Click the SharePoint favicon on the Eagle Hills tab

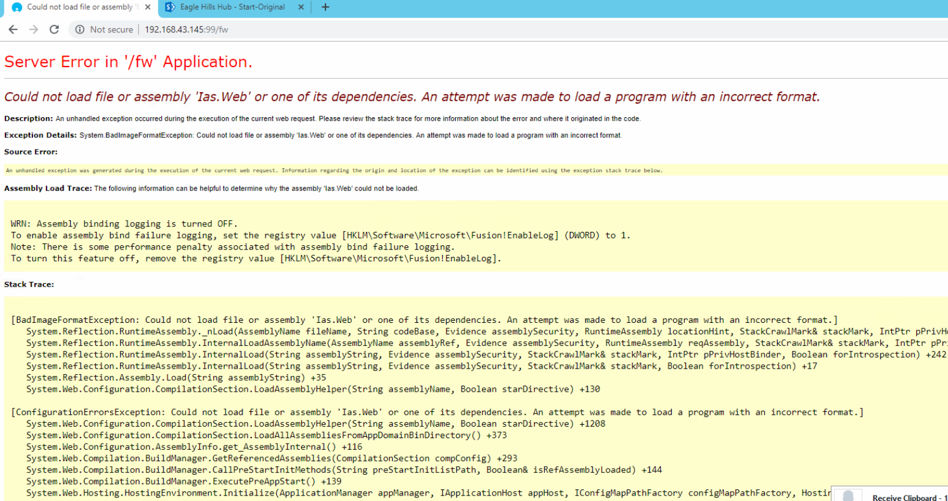(x=169, y=7)
